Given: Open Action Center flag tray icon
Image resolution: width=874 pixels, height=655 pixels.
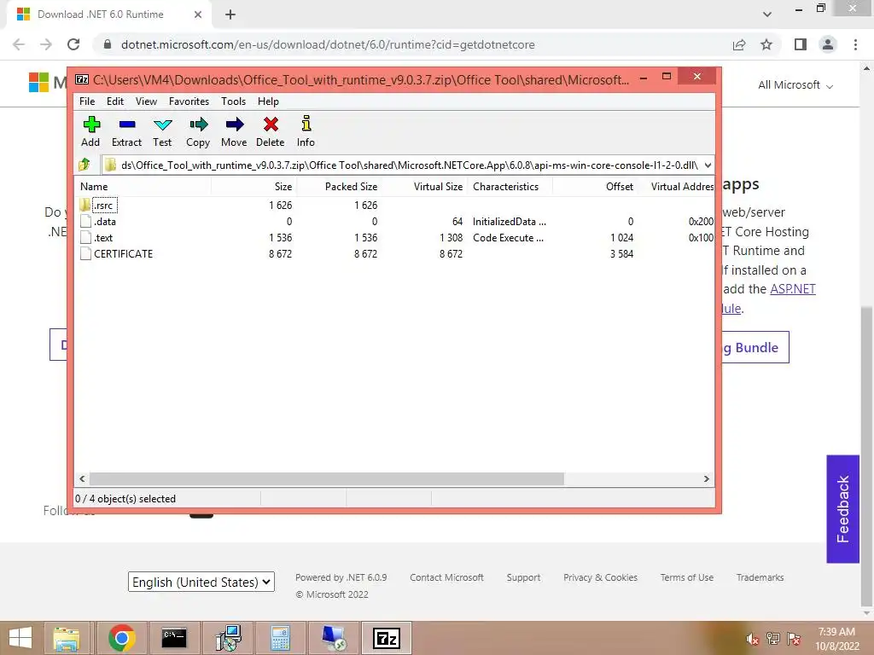Looking at the screenshot, I should coord(794,639).
